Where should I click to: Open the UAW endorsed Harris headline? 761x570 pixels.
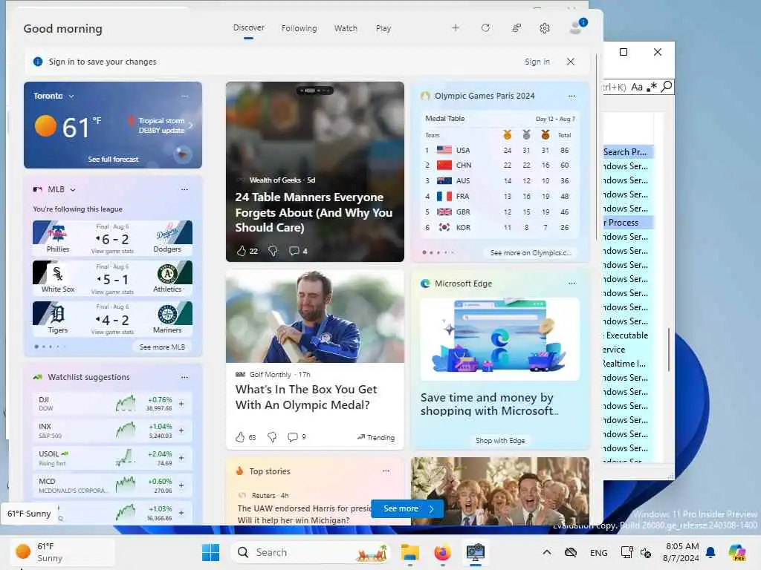pyautogui.click(x=304, y=514)
